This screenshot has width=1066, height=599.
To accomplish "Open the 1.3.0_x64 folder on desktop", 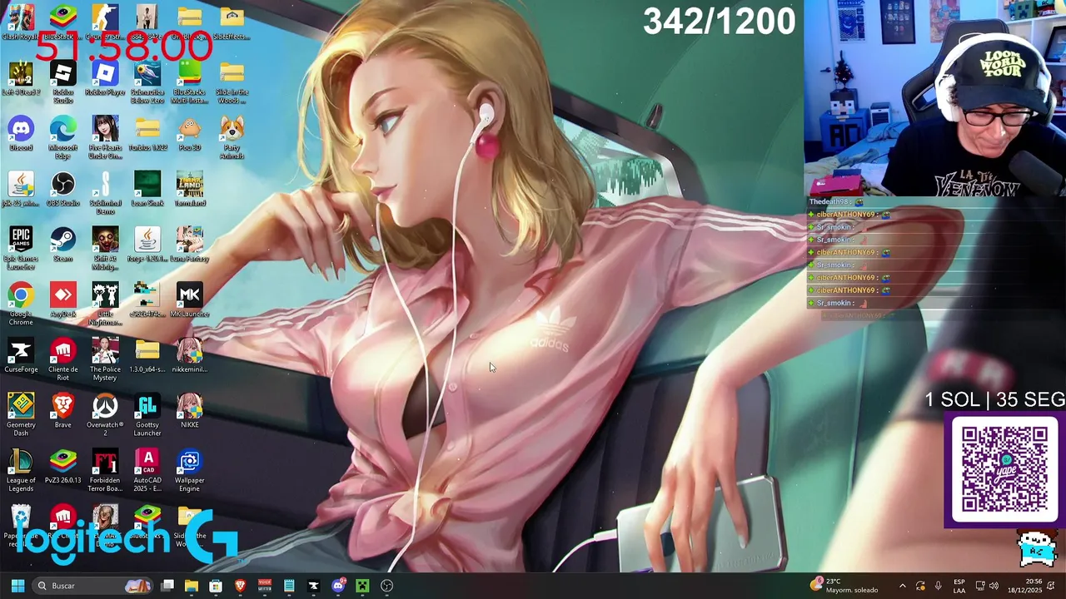I will (x=147, y=356).
